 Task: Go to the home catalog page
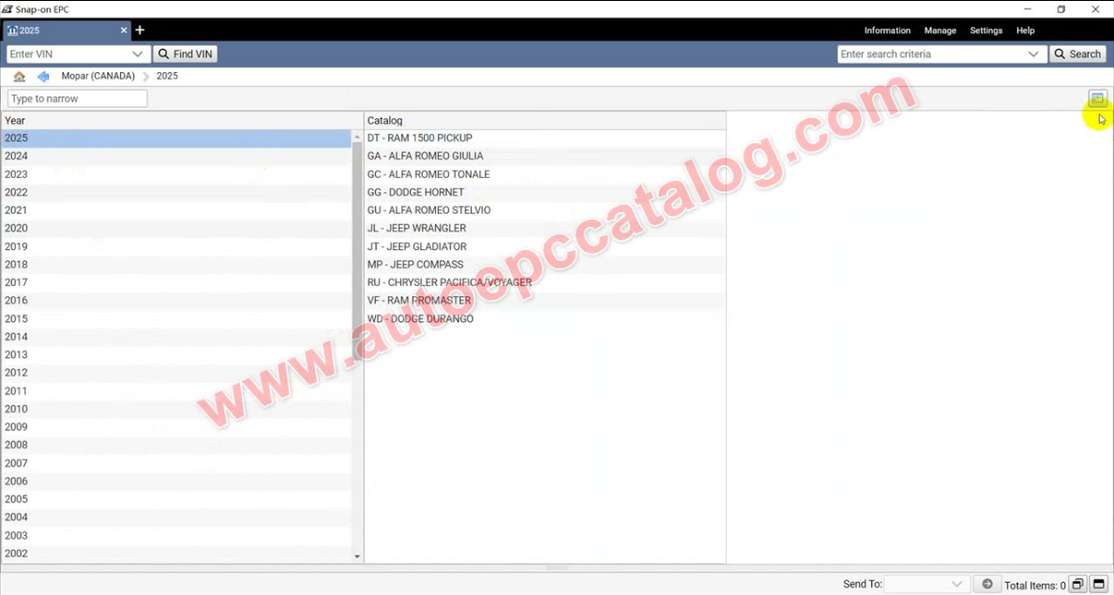tap(19, 76)
